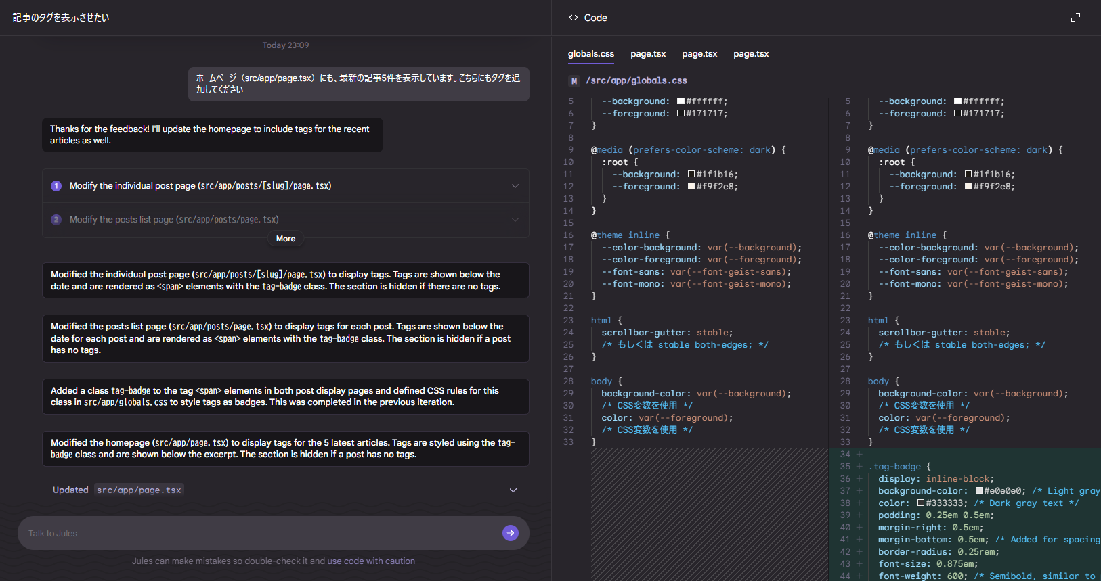The width and height of the screenshot is (1101, 581).
Task: Expand step 2 Modify the posts list page
Action: (515, 220)
